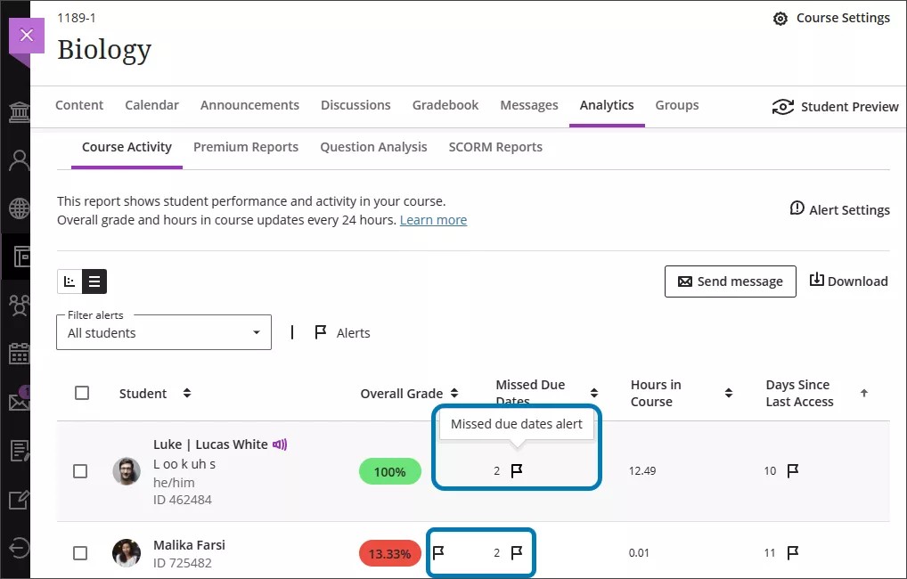Select Malika Farsi's row checkbox

coord(80,552)
